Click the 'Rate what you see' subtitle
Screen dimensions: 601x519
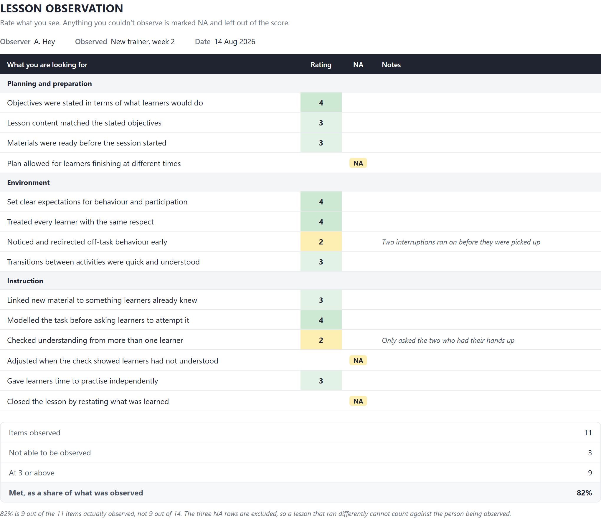[145, 23]
